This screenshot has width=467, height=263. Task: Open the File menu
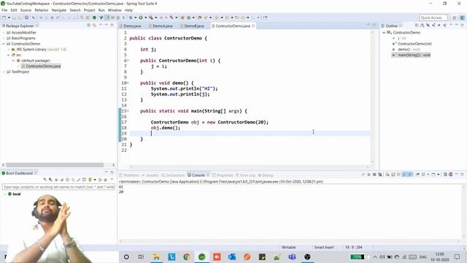pyautogui.click(x=4, y=10)
